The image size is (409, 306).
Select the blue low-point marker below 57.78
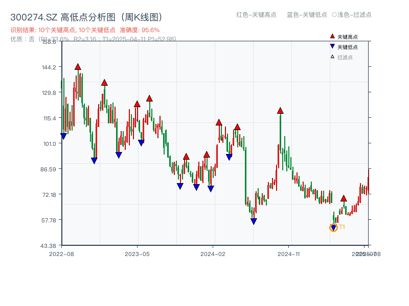coord(253,221)
